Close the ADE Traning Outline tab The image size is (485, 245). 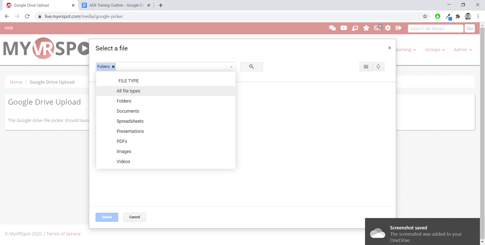(x=149, y=5)
